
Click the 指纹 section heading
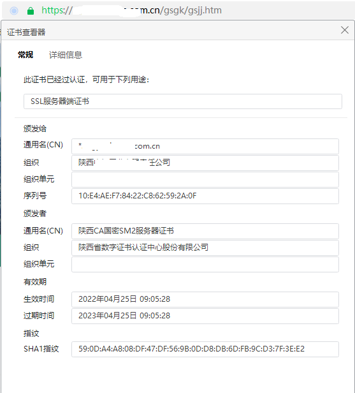click(31, 333)
